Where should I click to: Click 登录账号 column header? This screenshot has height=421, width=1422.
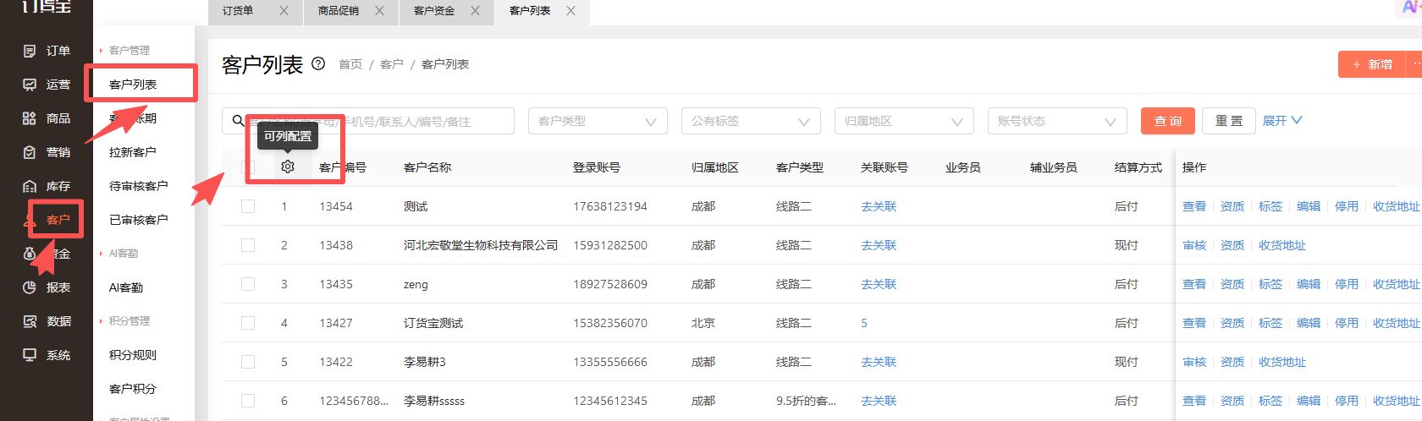coord(597,167)
